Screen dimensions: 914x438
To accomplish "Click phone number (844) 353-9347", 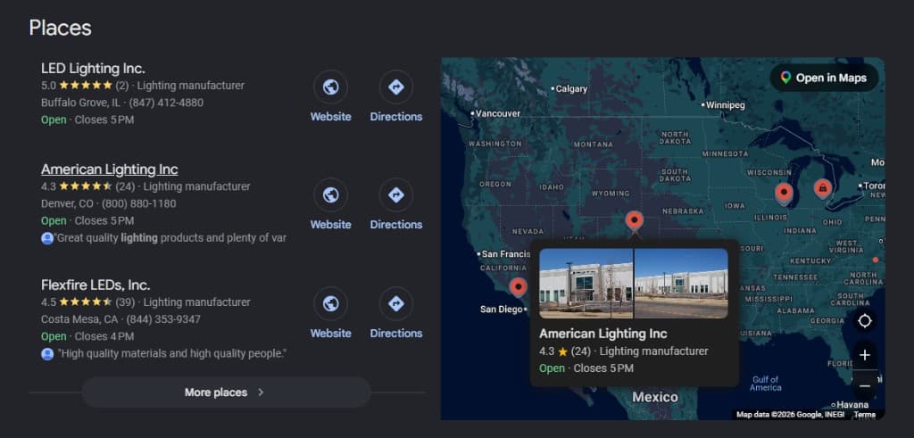I will coord(163,319).
